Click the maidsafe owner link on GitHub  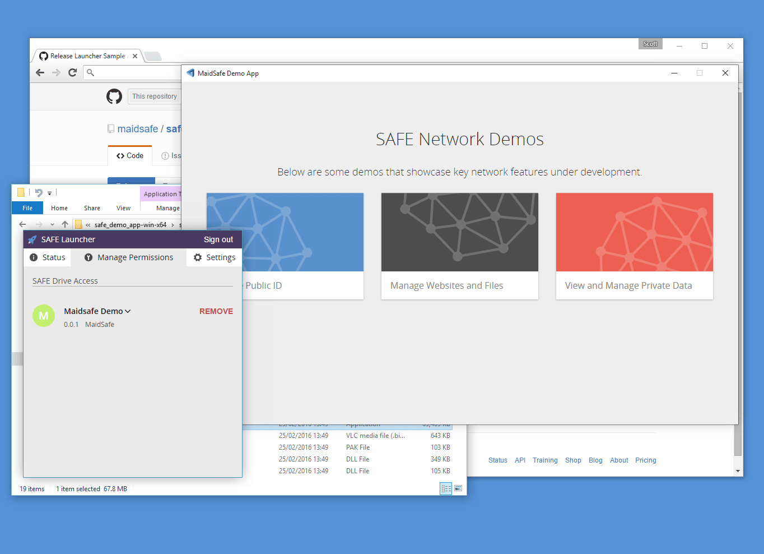coord(138,129)
